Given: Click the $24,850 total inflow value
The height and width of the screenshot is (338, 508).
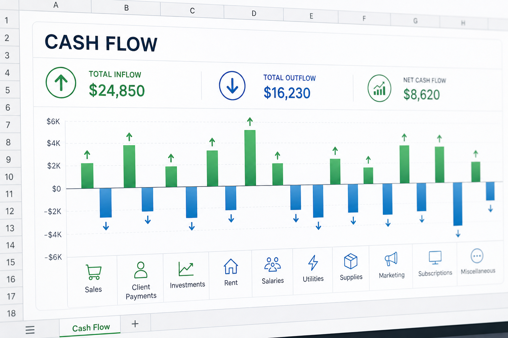Looking at the screenshot, I should (x=117, y=90).
